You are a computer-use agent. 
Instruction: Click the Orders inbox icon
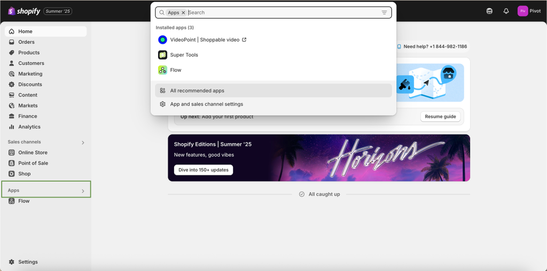(x=12, y=42)
